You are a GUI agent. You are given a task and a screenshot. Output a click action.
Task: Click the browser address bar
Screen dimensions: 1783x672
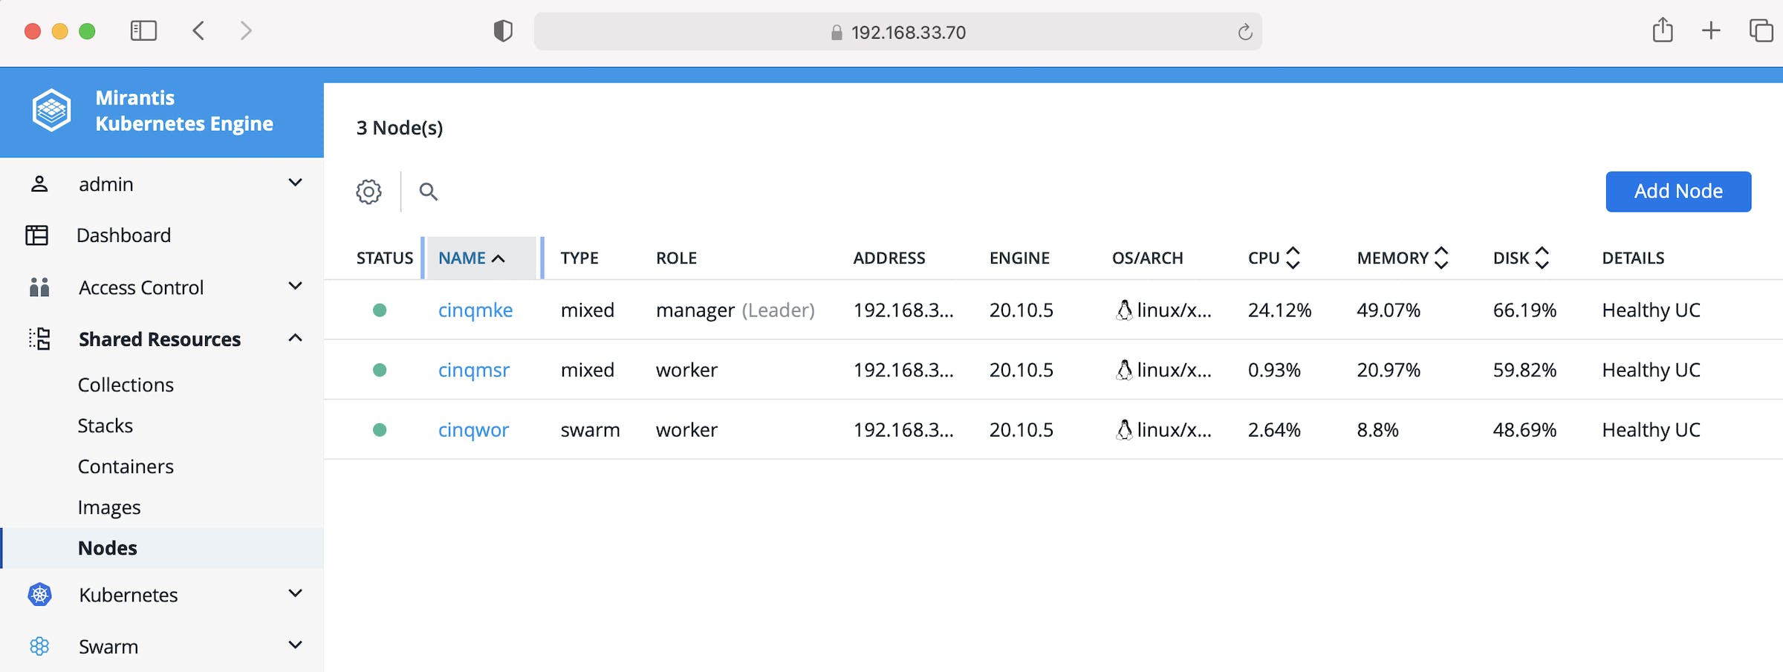click(897, 32)
